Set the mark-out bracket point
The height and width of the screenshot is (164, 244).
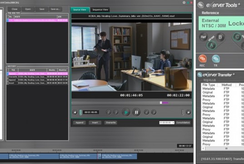(183, 112)
